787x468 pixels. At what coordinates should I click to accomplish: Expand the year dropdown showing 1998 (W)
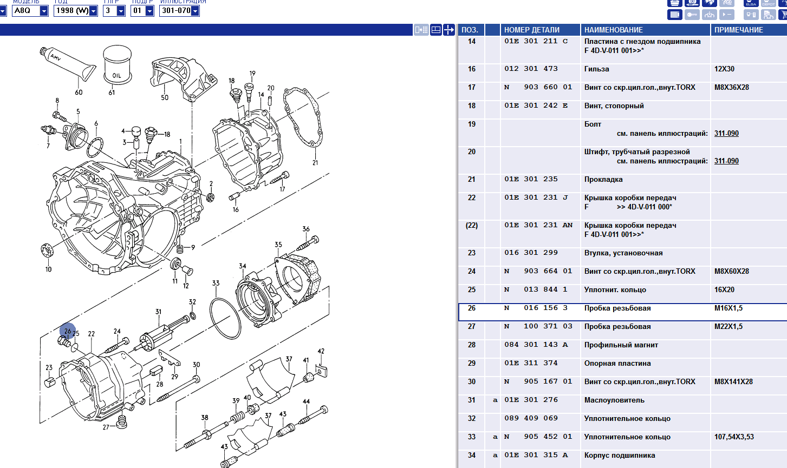[93, 11]
